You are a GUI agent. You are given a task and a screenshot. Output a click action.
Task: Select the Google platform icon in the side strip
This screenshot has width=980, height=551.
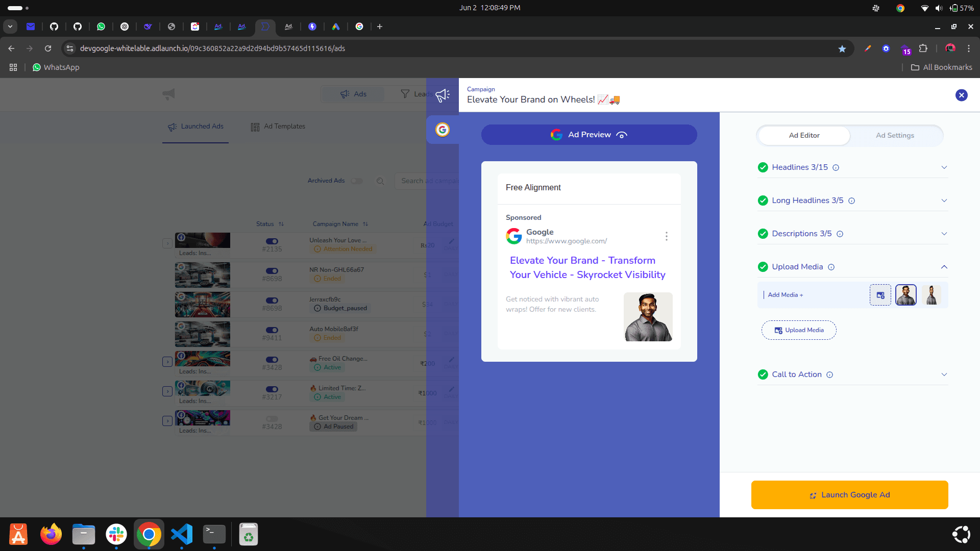coord(443,130)
